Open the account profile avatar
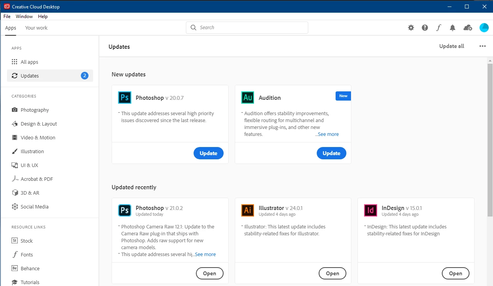This screenshot has height=286, width=493. (484, 28)
